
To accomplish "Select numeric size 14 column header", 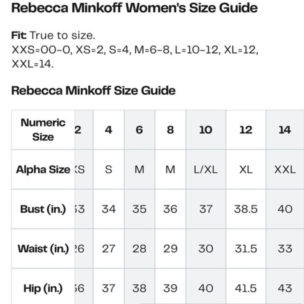I will coord(285,130).
